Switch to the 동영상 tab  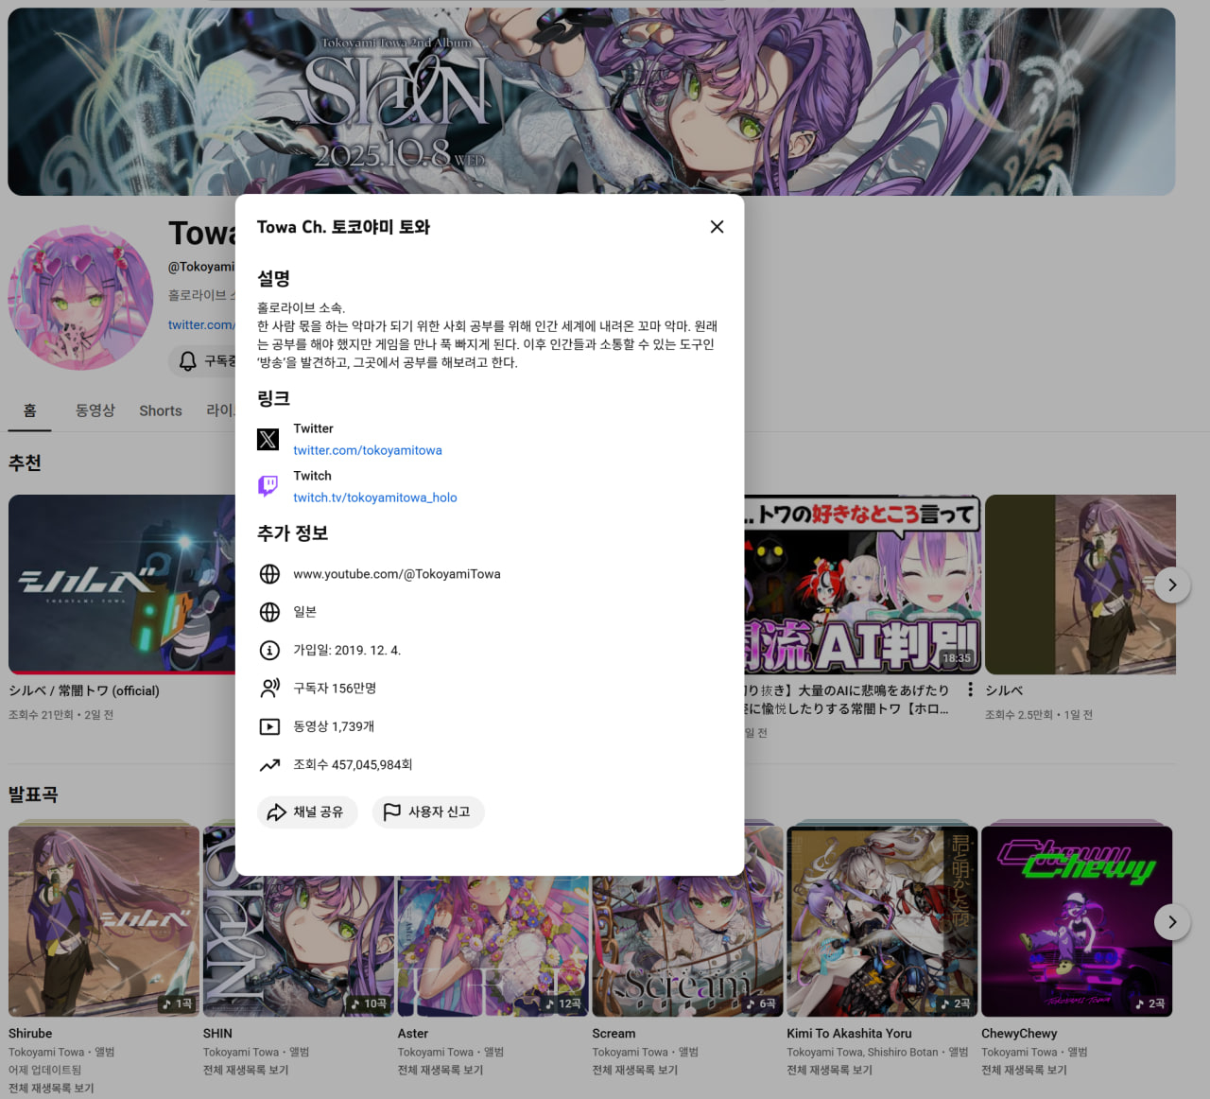click(95, 410)
